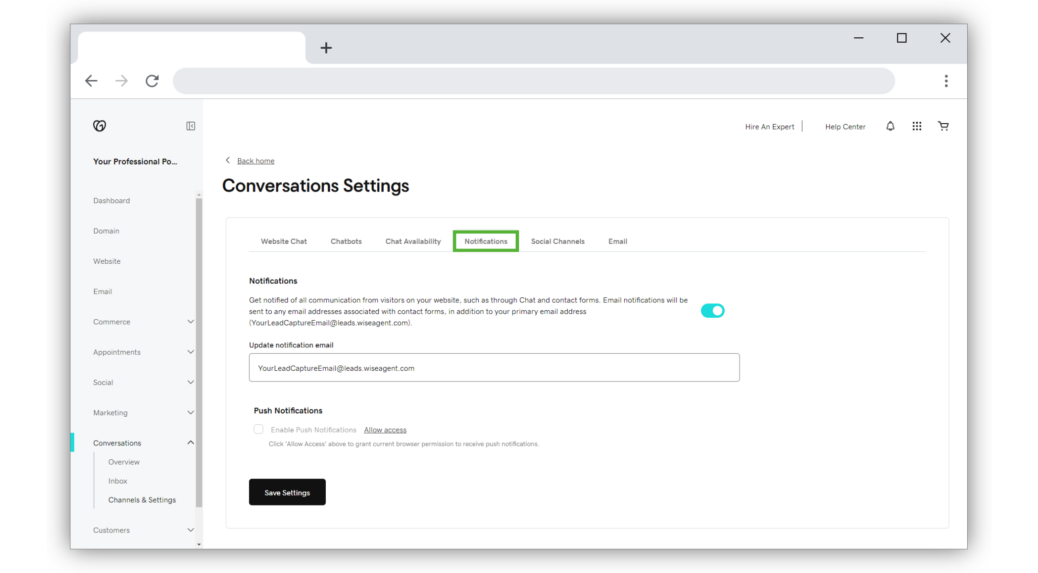The height and width of the screenshot is (573, 1038).
Task: Click the Update notification email field
Action: [494, 368]
